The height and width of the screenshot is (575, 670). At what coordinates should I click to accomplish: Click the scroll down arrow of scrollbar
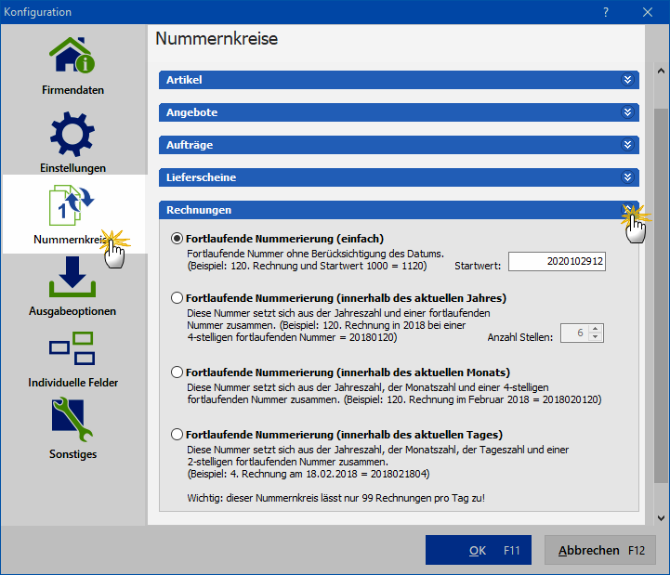(661, 516)
